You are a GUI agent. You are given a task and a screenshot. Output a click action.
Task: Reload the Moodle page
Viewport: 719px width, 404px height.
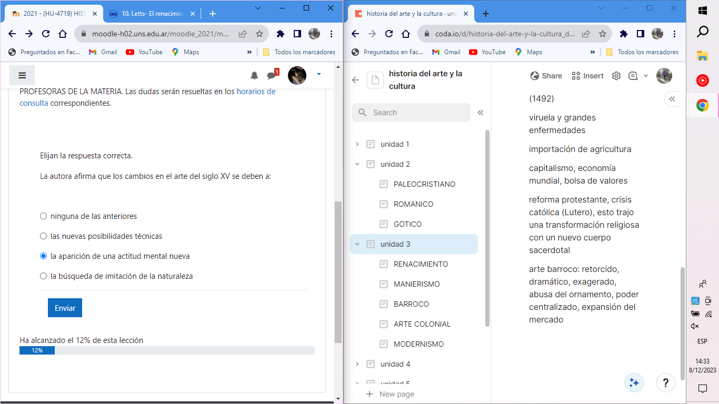tap(46, 34)
